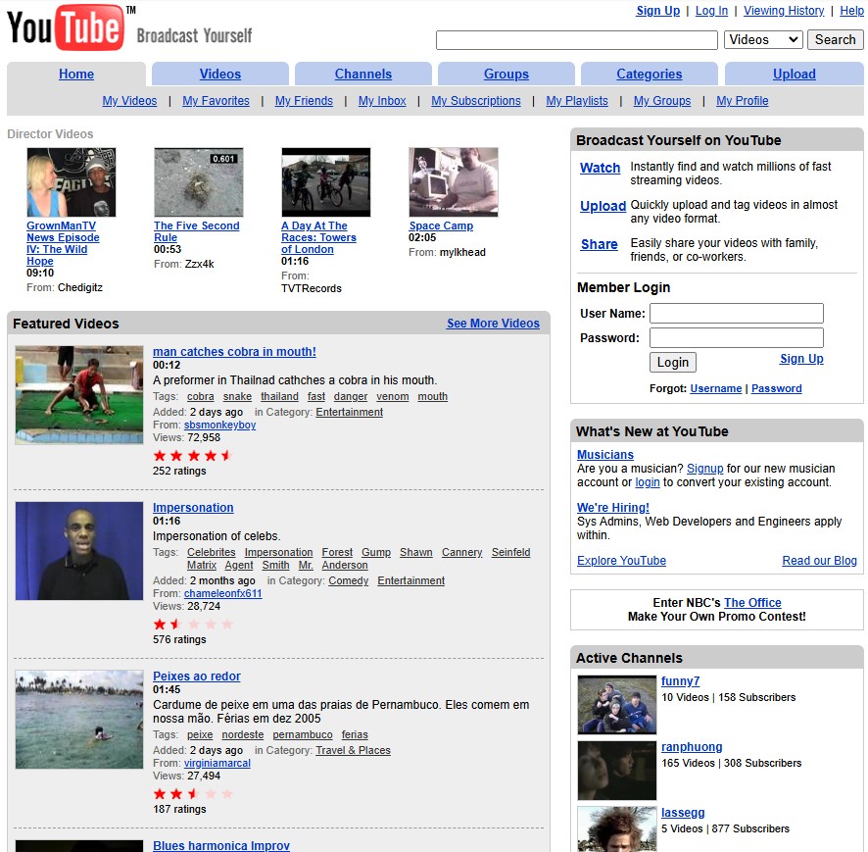
Task: Click the Search button
Action: (835, 40)
